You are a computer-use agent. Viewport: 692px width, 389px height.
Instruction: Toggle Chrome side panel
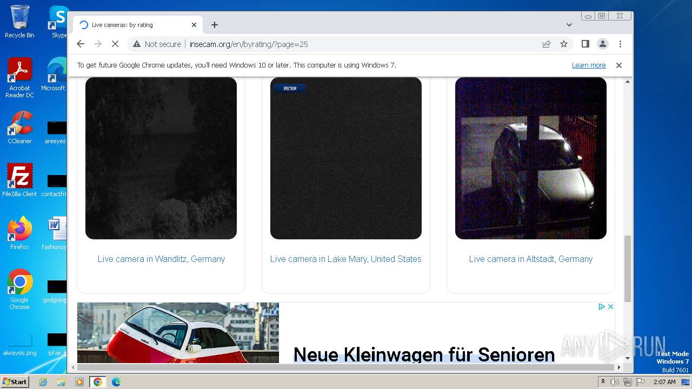585,44
